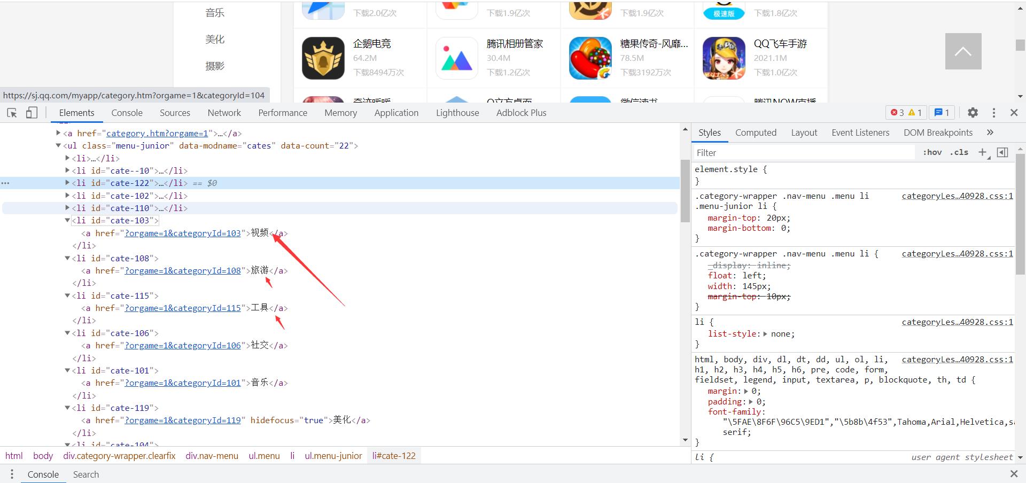Image resolution: width=1026 pixels, height=483 pixels.
Task: Click the blue issues message badge
Action: click(x=942, y=113)
